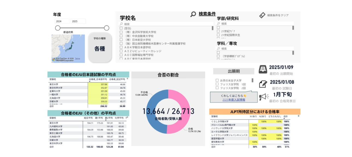Check the (学部横断プログラム) checkbox
The image size is (352, 157).
(218, 56)
